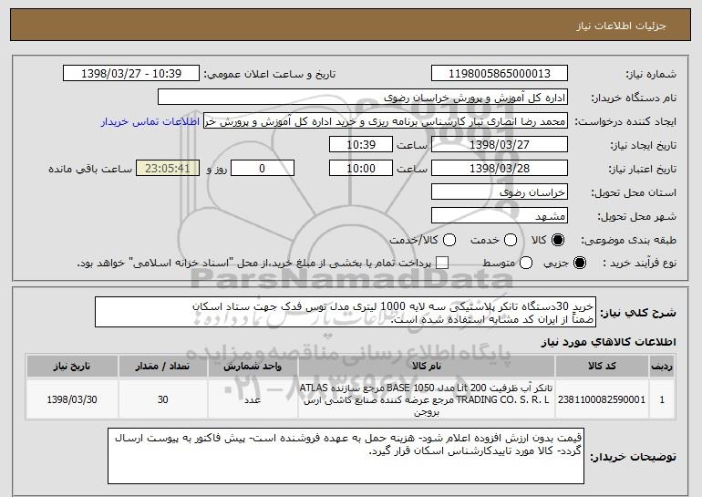Viewport: 702px width, 497px height.
Task: Click the quantity cell 30
Action: [162, 399]
